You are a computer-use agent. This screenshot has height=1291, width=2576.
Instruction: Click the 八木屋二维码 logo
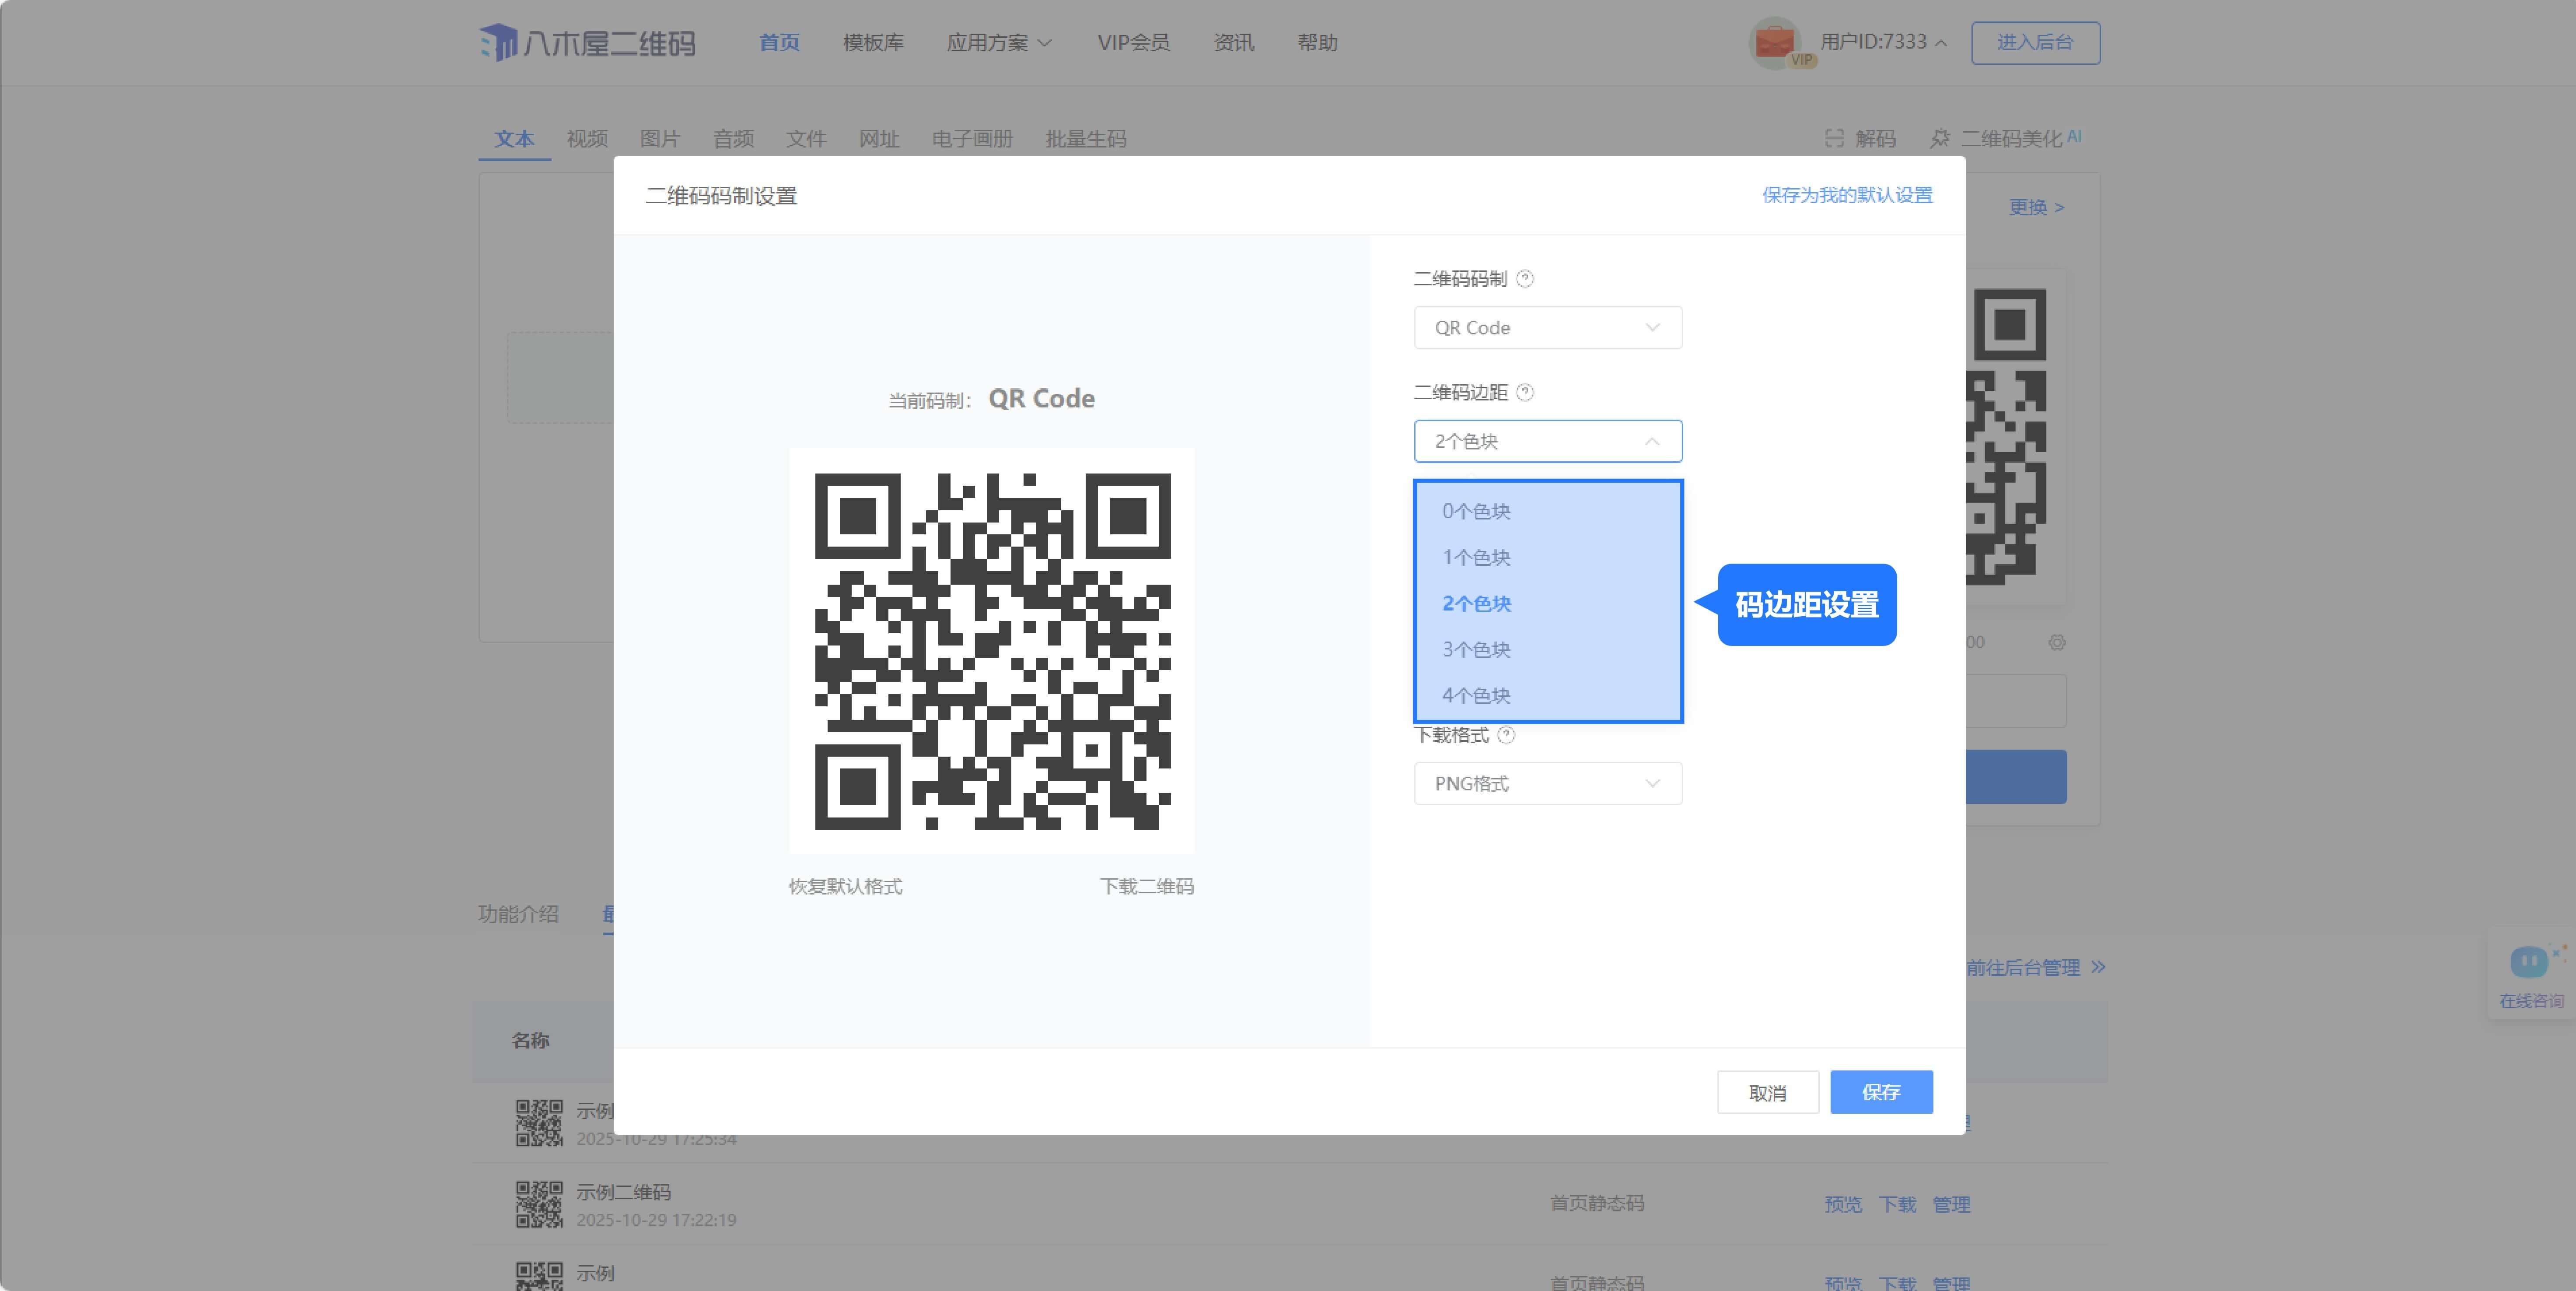[x=587, y=43]
